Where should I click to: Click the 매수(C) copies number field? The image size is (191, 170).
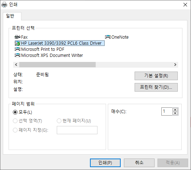coord(167,111)
